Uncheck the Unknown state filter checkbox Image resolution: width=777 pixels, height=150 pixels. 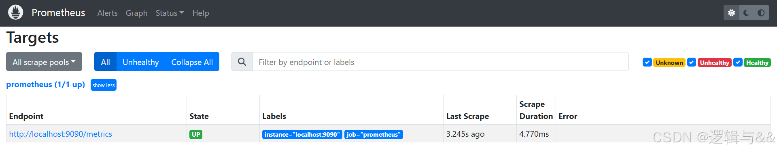647,62
